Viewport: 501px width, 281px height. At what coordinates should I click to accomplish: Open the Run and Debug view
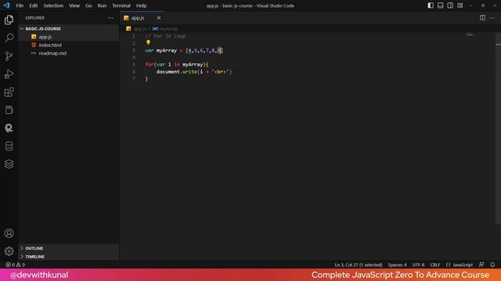click(x=9, y=74)
